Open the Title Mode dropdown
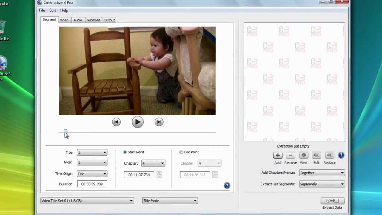 (x=170, y=201)
